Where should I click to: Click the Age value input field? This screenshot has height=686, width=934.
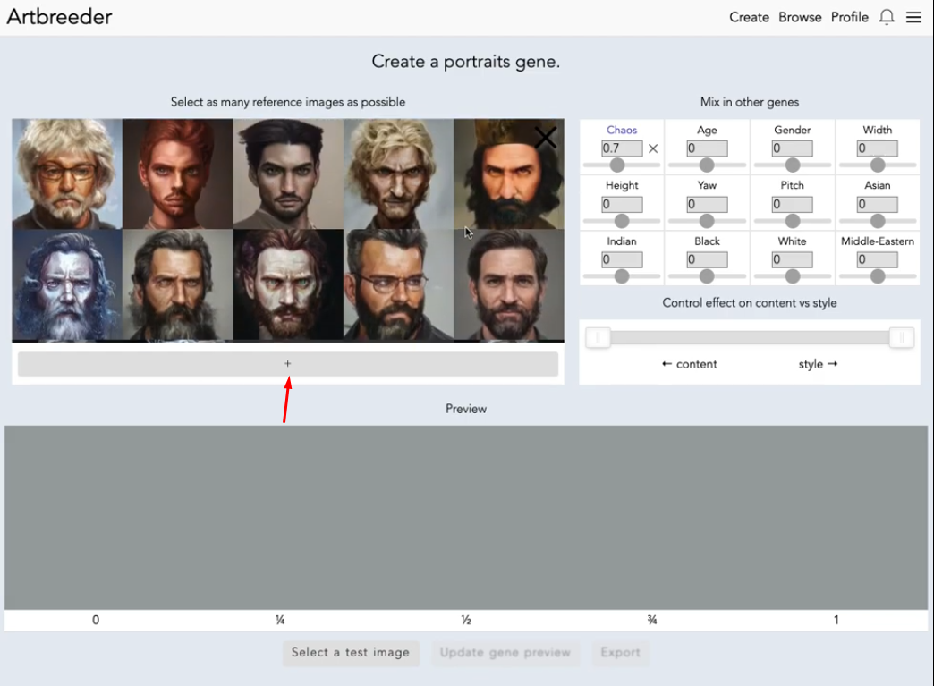706,148
